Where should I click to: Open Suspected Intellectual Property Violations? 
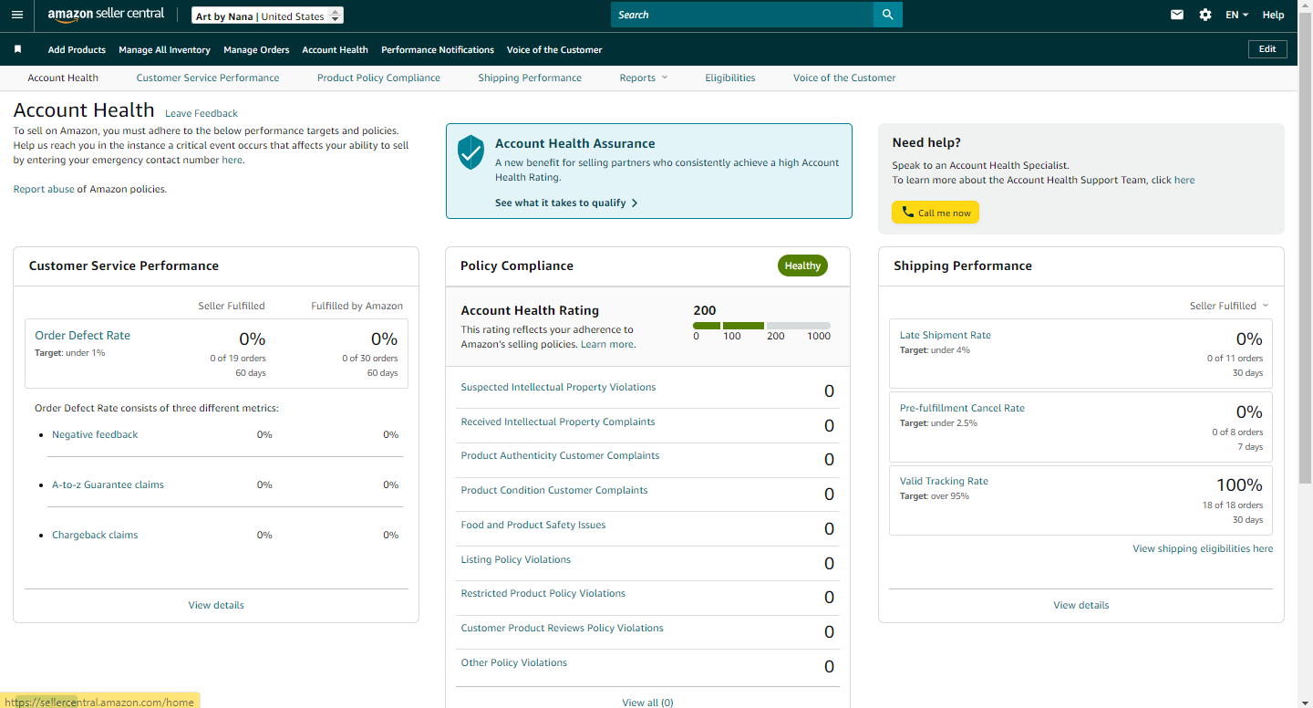pos(558,387)
